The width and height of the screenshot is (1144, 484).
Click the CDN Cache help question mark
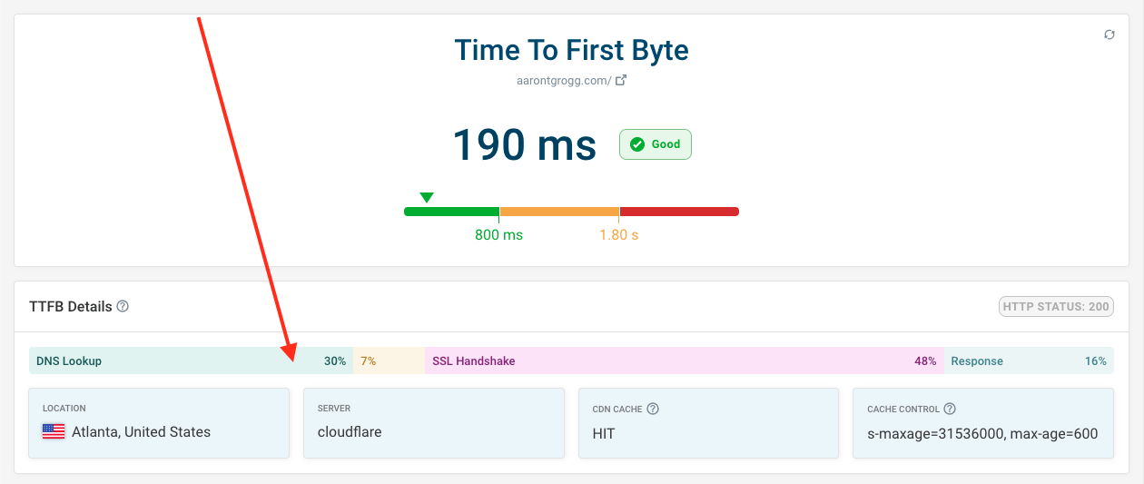pos(652,409)
